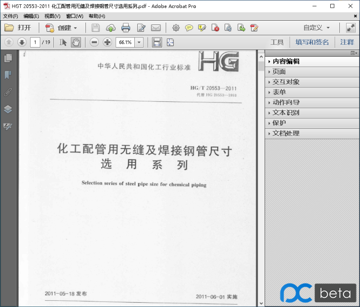Viewport: 360px width, 307px height.
Task: Click HG/T 20553—2011 standard number text
Action: tap(213, 88)
